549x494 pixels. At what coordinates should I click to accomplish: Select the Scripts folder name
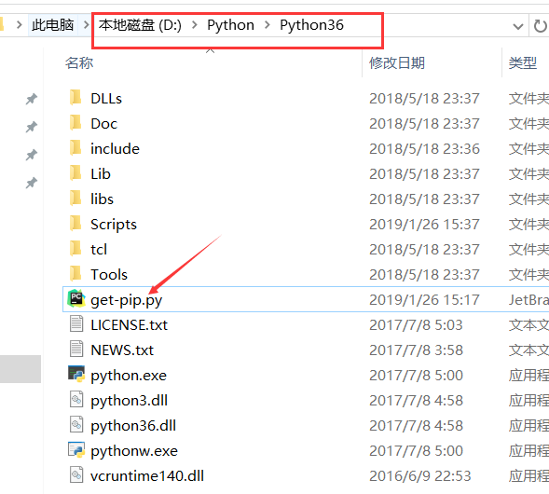pos(114,225)
